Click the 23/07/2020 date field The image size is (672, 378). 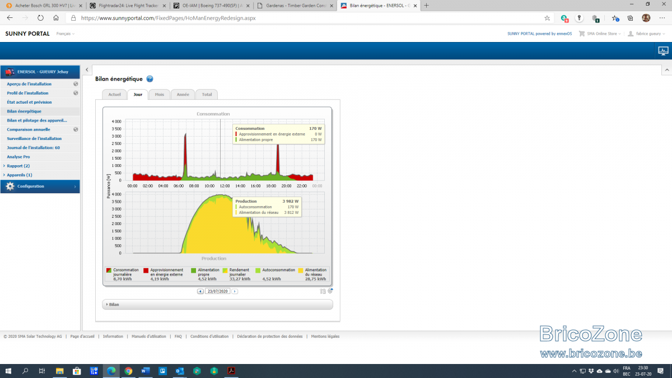pos(218,291)
